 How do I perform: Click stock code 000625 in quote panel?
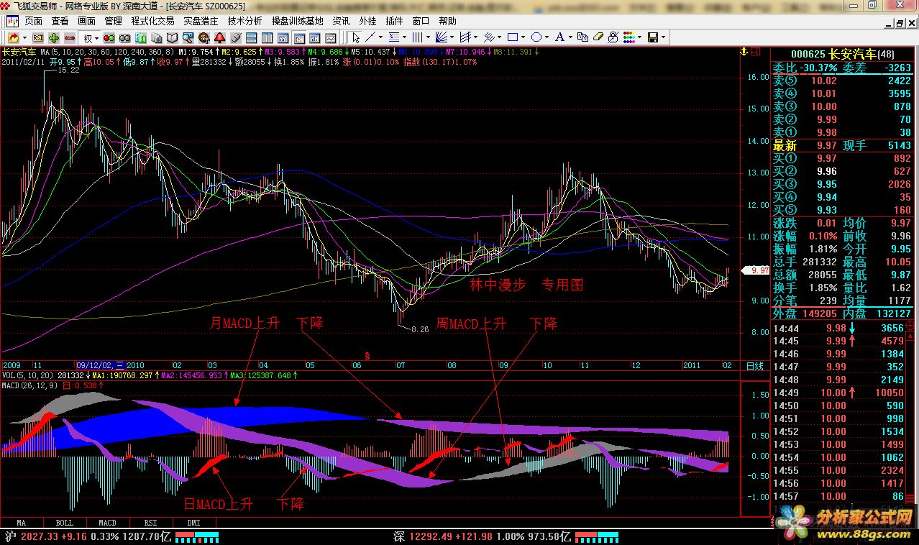(x=808, y=54)
